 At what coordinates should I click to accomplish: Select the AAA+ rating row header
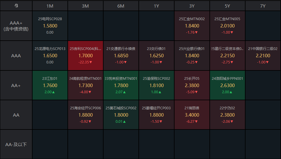pyautogui.click(x=16, y=26)
